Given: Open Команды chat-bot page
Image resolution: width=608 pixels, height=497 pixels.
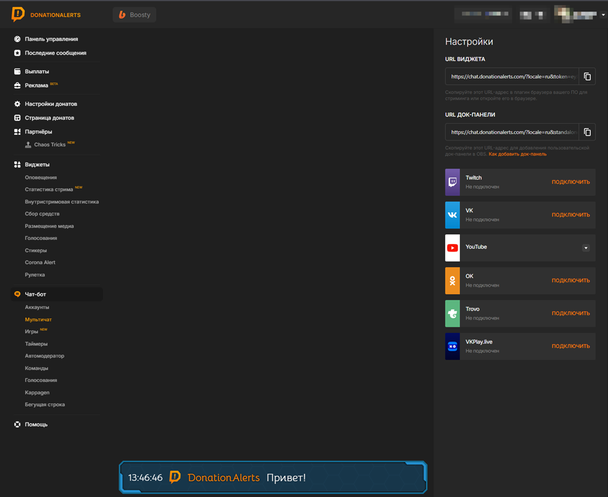Looking at the screenshot, I should [36, 368].
